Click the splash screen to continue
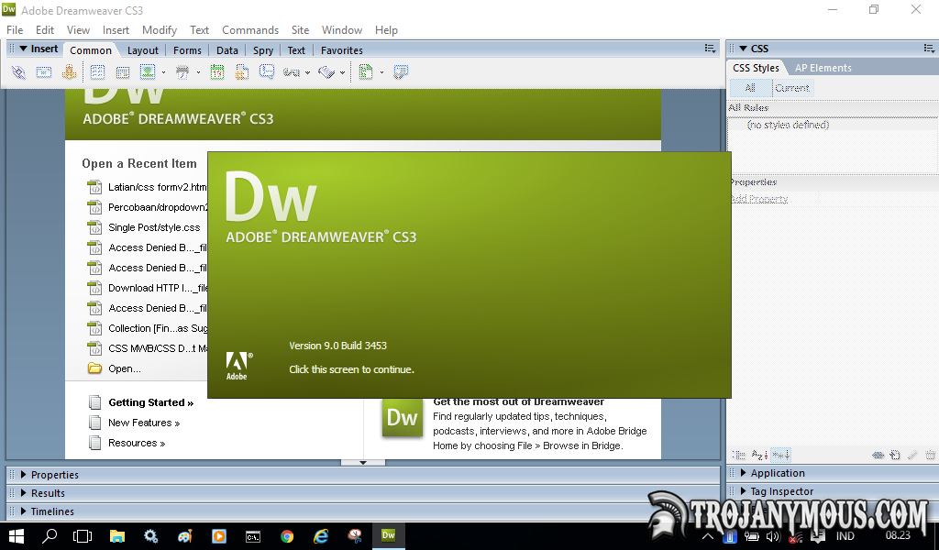This screenshot has width=939, height=550. click(469, 275)
